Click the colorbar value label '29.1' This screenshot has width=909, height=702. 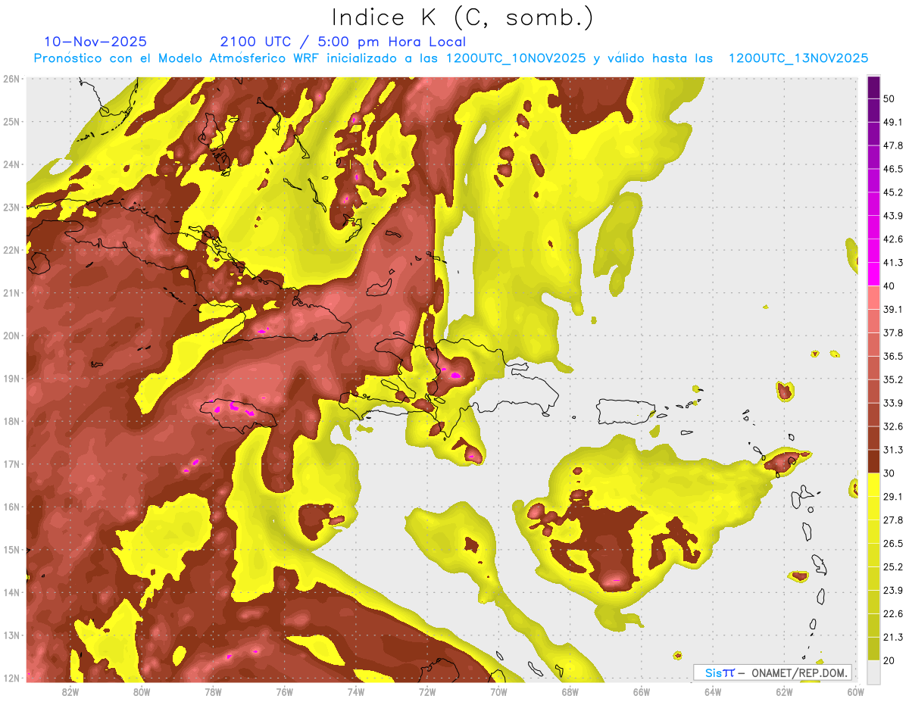[x=892, y=497]
